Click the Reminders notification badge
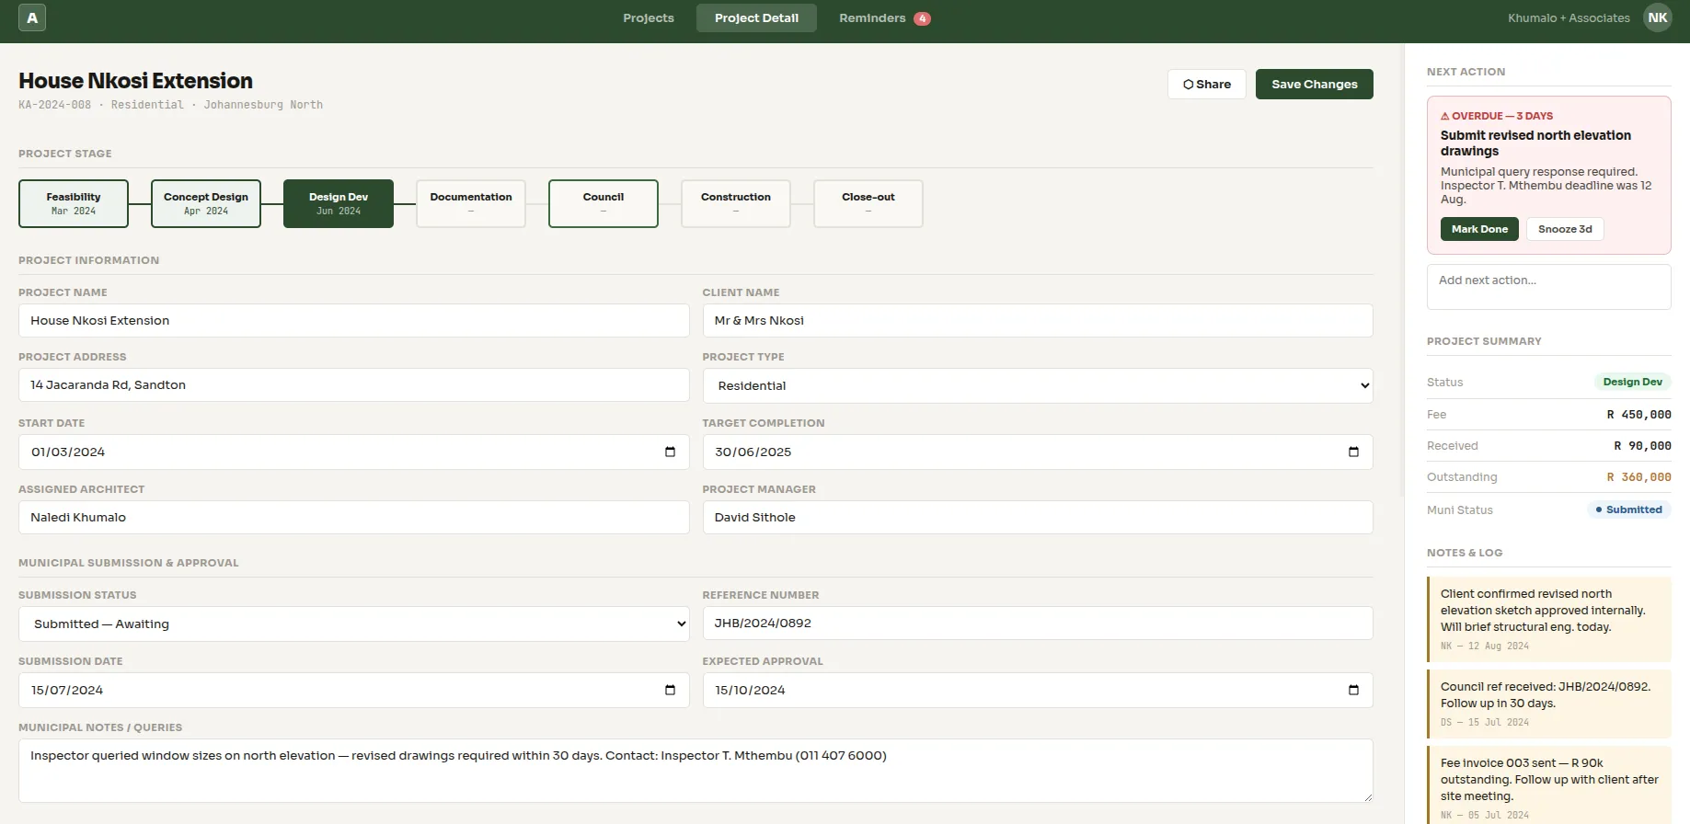Viewport: 1690px width, 824px height. (x=922, y=18)
